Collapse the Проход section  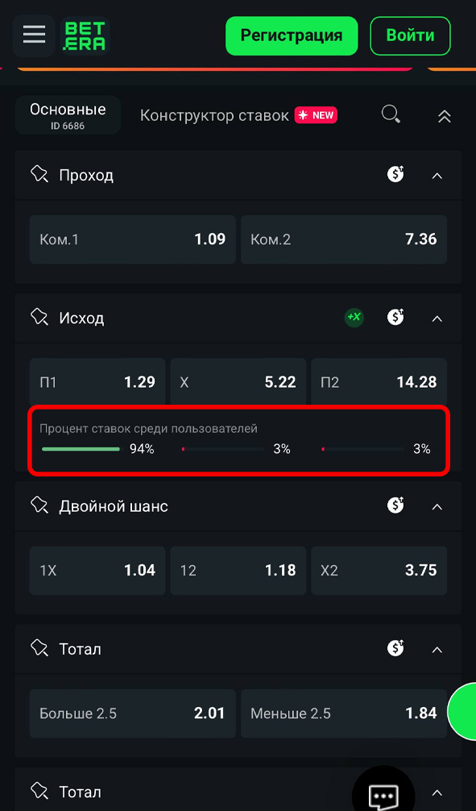pyautogui.click(x=437, y=176)
